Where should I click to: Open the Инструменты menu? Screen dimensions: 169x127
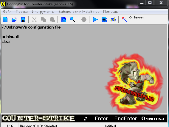(x=43, y=12)
